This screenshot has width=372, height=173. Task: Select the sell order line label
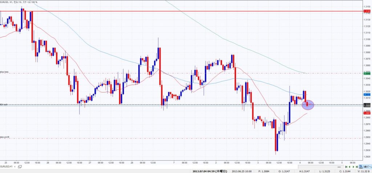tap(4, 104)
